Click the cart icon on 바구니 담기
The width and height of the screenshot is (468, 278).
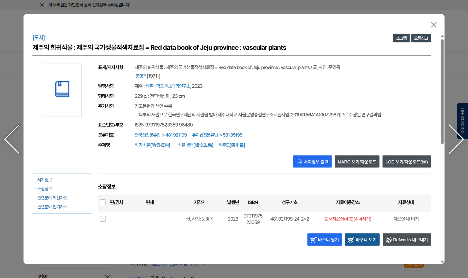click(313, 240)
